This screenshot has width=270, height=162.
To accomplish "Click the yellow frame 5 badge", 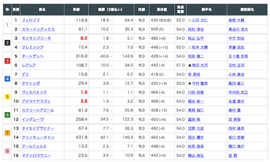I will (7, 97).
